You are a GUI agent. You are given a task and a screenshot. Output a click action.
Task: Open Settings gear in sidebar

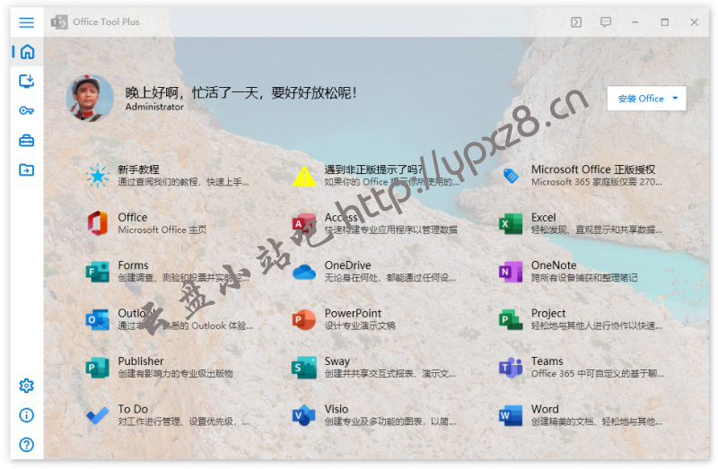tap(27, 386)
